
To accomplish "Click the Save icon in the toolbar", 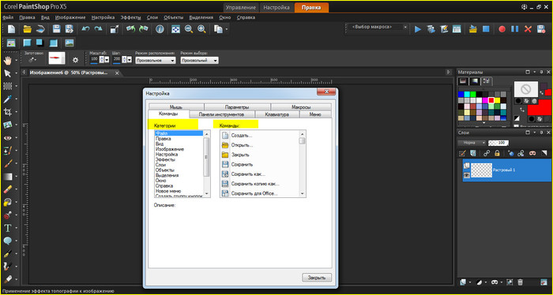I will point(56,29).
